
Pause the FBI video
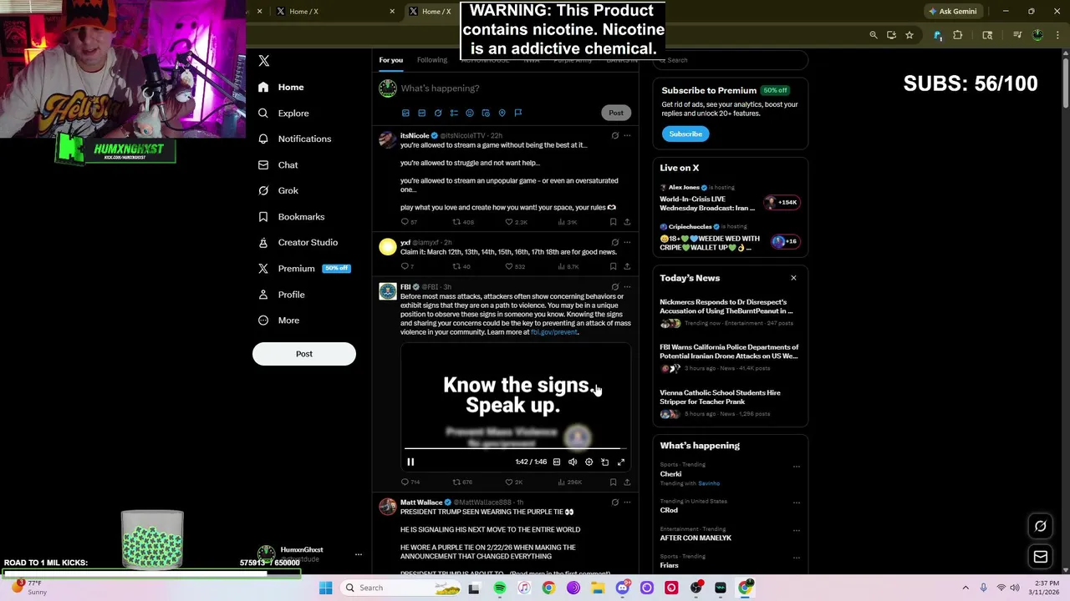(410, 462)
